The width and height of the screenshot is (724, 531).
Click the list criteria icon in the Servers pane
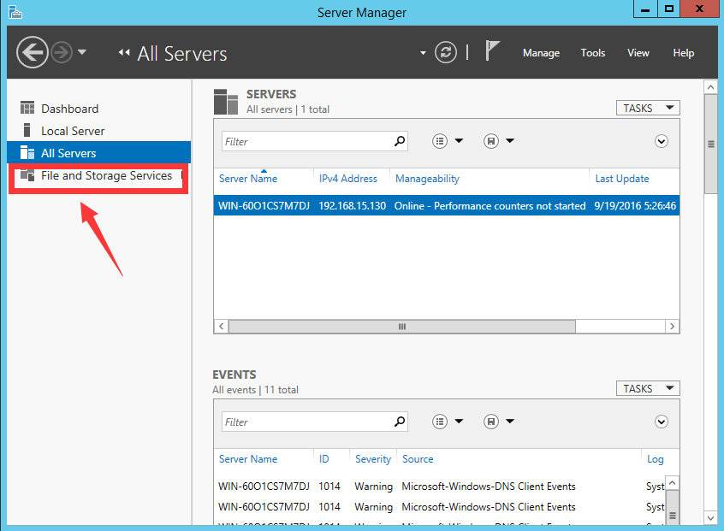point(440,140)
